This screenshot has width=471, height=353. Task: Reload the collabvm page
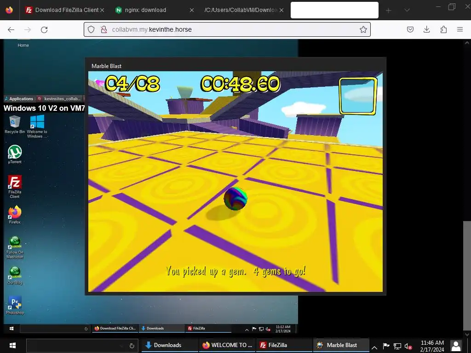click(44, 29)
